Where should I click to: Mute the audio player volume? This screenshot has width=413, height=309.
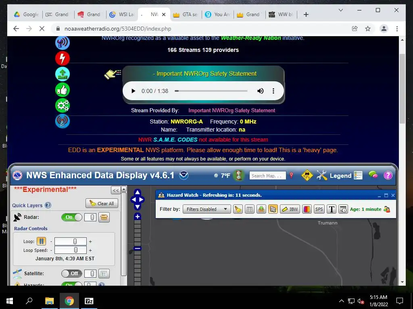tap(260, 91)
